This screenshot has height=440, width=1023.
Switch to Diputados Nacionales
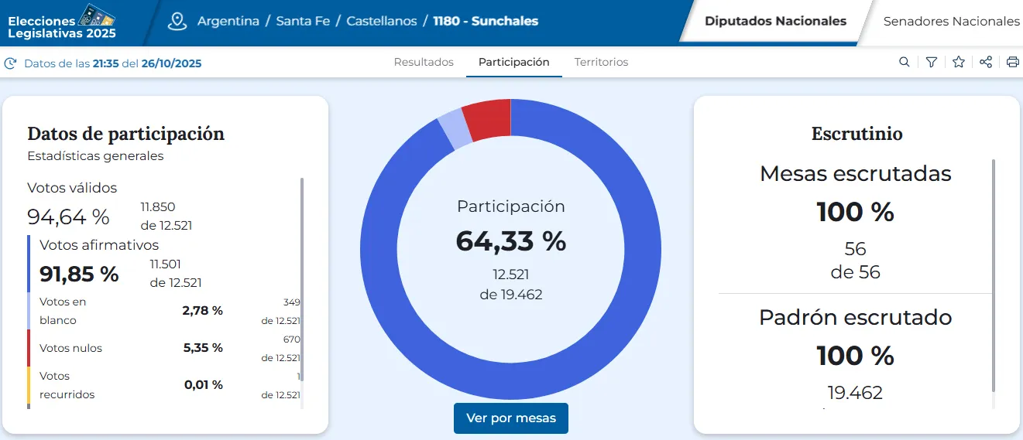(775, 22)
